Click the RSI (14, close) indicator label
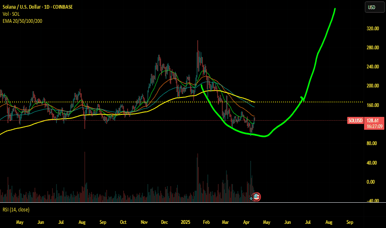The image size is (386, 228). point(16,209)
